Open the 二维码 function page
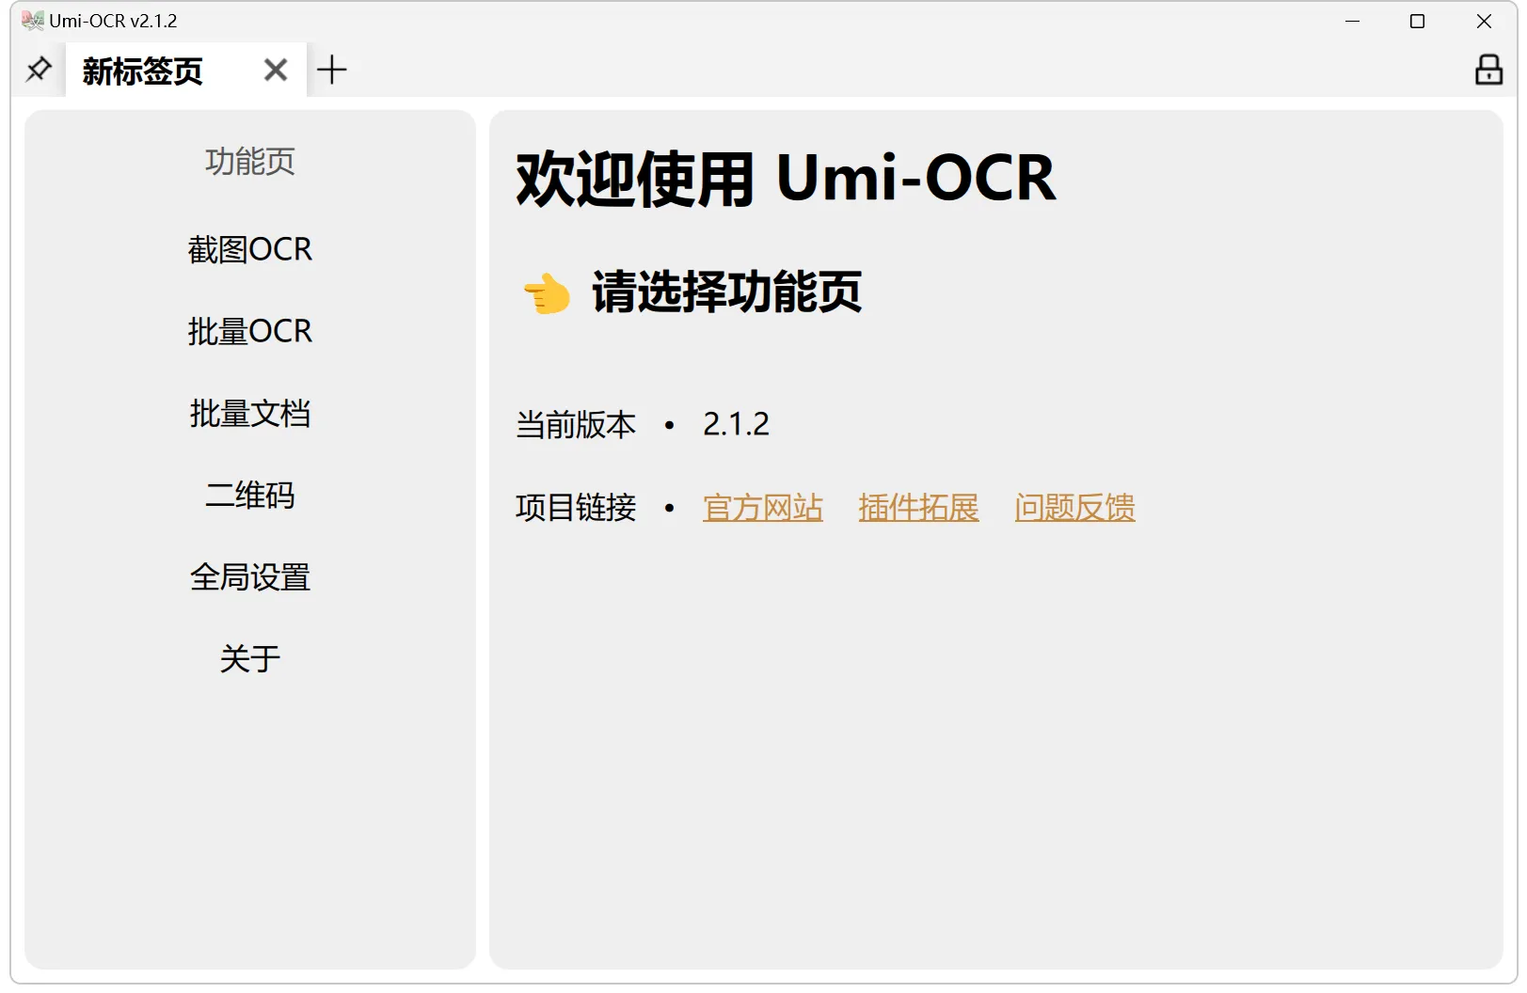1527x993 pixels. (249, 495)
